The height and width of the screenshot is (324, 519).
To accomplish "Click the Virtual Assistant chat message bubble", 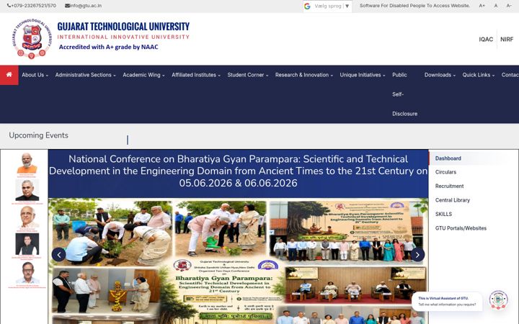I will click(447, 301).
